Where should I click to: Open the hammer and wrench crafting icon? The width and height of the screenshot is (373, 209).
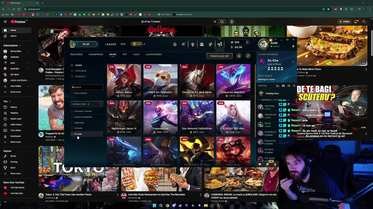pos(211,44)
